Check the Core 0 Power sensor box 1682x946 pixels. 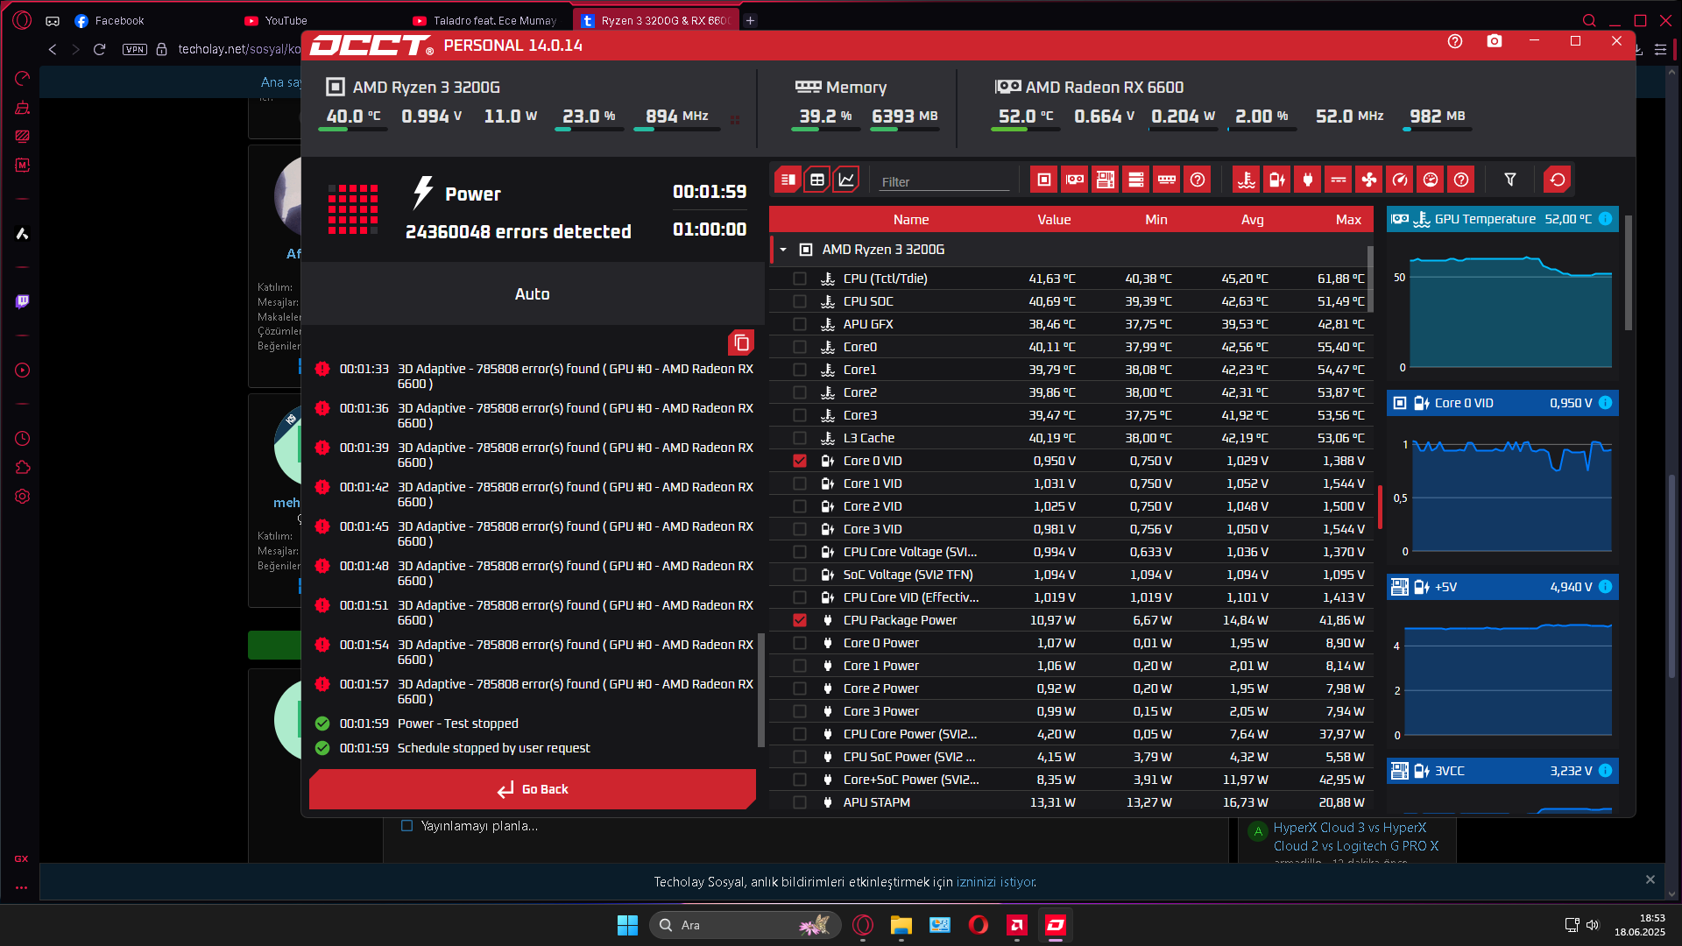point(800,643)
